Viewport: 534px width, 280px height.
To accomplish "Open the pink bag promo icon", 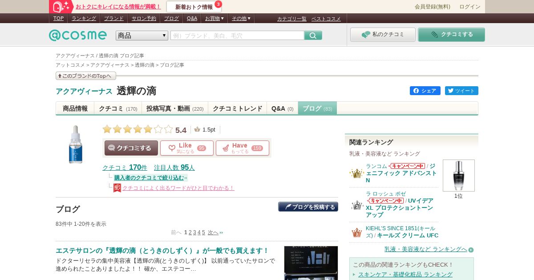I will (x=61, y=7).
